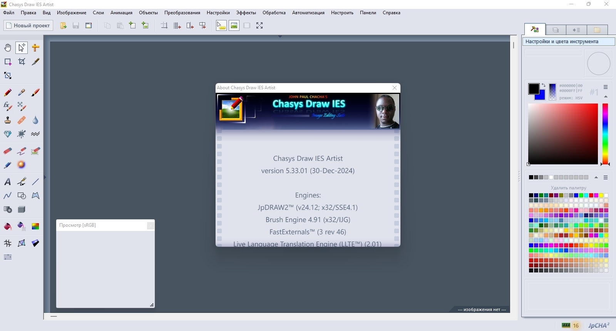Screen dimensions: 616x331
Task: Open the Слои menu
Action: [x=98, y=13]
